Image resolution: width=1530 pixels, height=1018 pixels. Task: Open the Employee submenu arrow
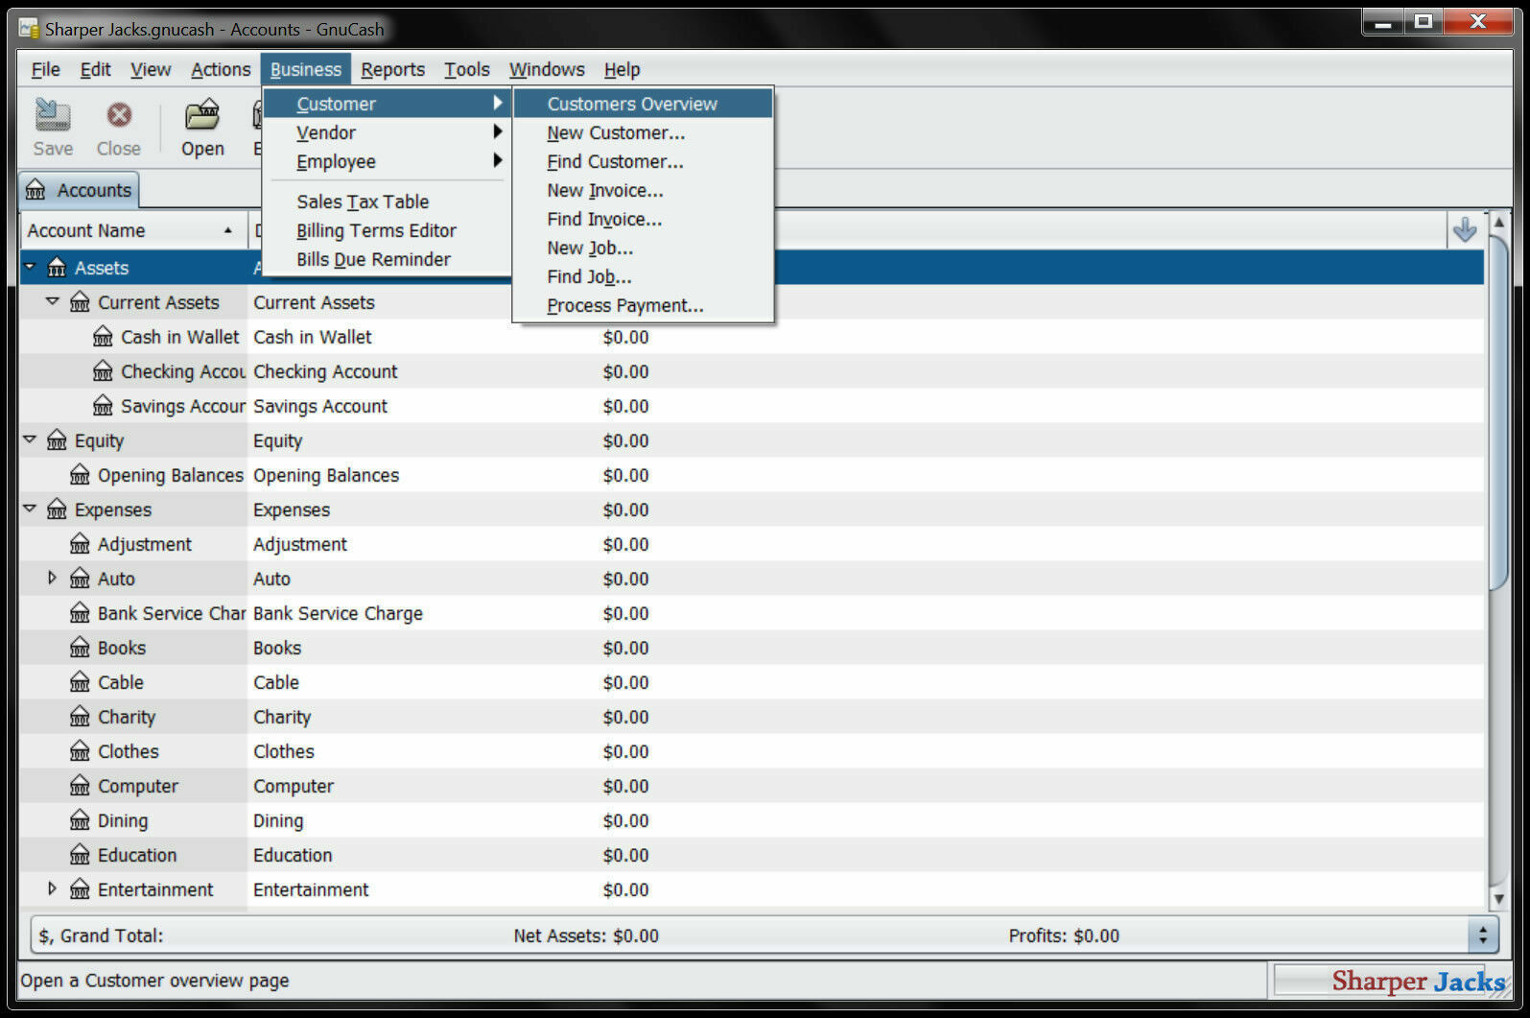(x=498, y=160)
